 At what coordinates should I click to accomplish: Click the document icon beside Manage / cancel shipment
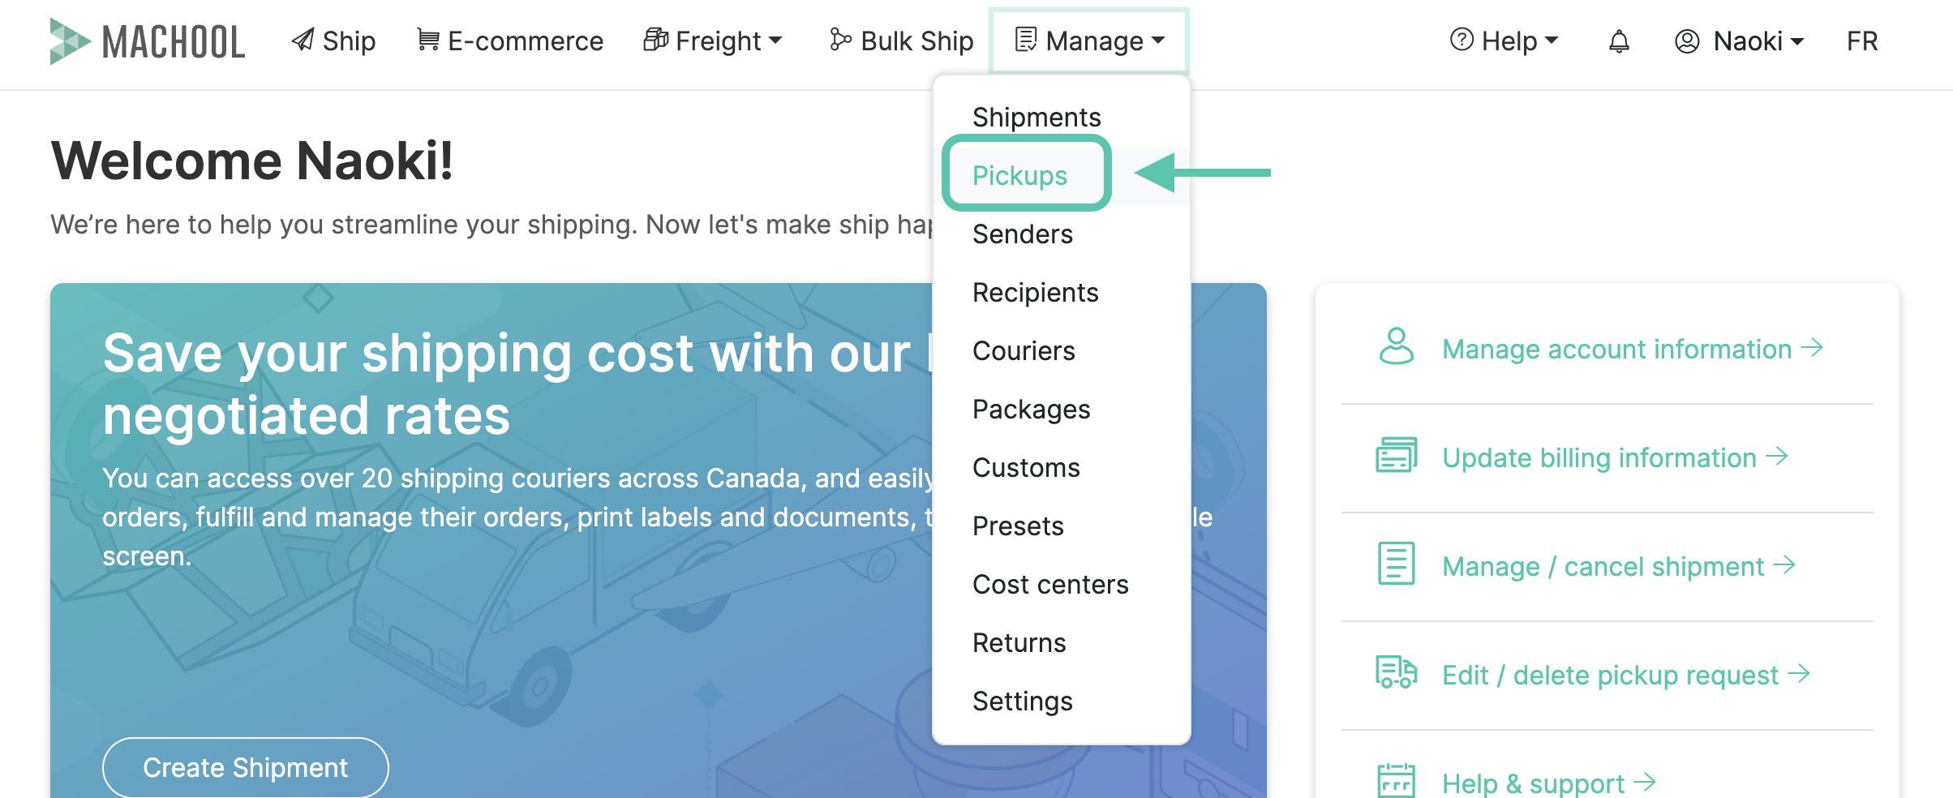pyautogui.click(x=1396, y=564)
